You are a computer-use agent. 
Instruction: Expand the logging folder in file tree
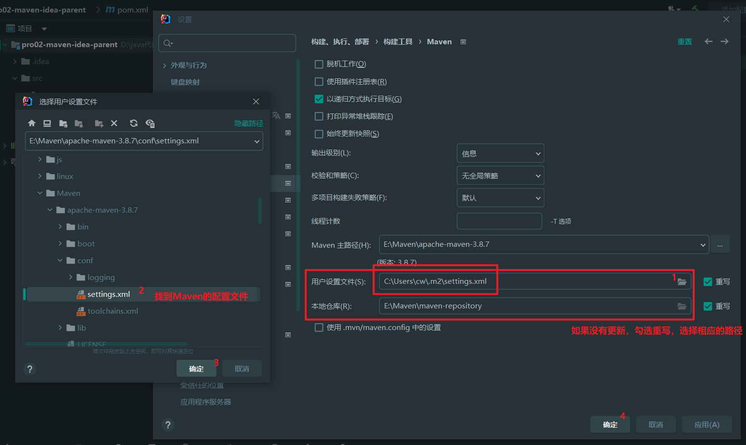(x=71, y=277)
